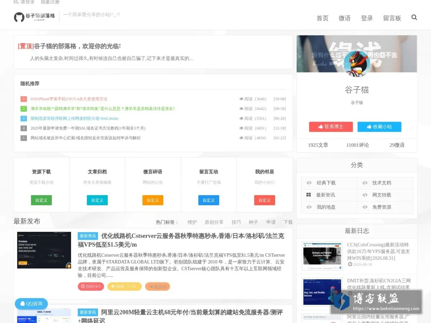This screenshot has width=431, height=323.
Task: Select the 申请 hot tag
Action: (271, 222)
